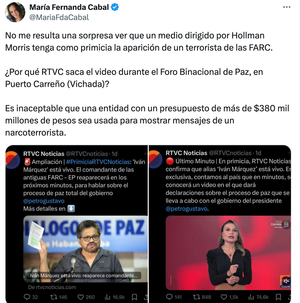Viewport: 300px width, 303px height.
Task: Click the #PrimiciaRTVCNoticias hashtag
Action: tap(98, 162)
